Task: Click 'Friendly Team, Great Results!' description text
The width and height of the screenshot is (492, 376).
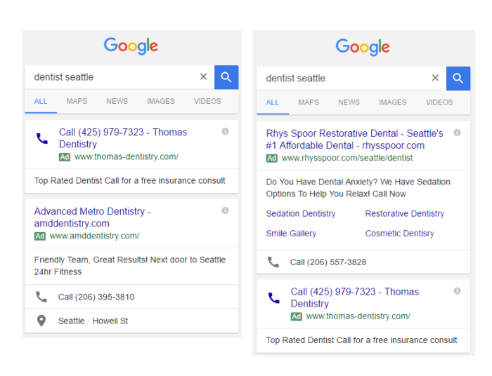Action: pos(130,266)
